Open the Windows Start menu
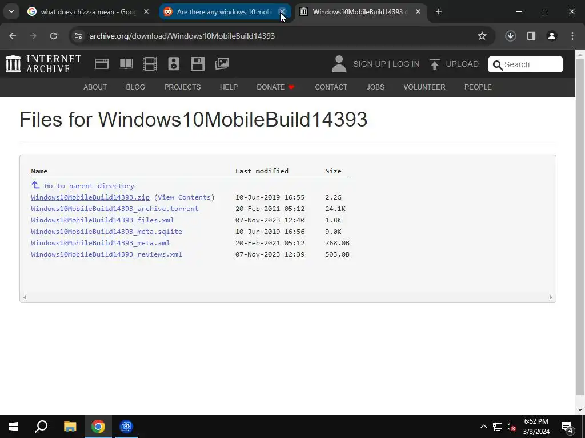This screenshot has width=585, height=438. click(14, 427)
